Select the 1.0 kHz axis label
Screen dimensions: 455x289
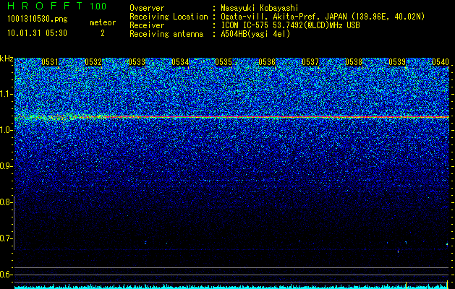coord(6,130)
